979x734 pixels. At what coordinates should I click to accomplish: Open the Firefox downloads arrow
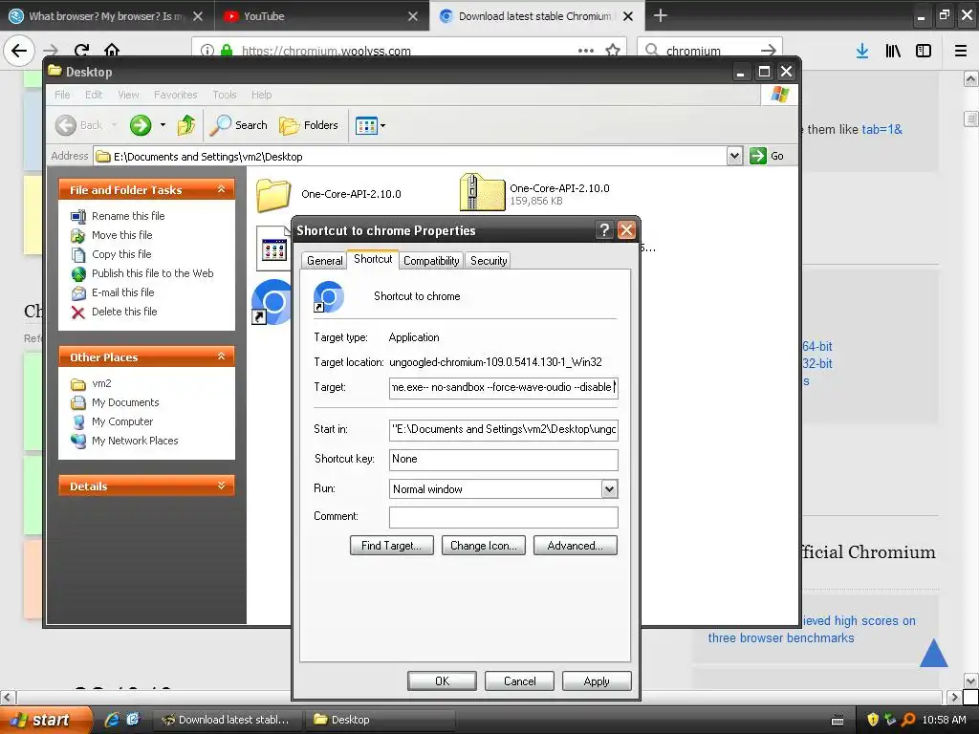click(862, 51)
